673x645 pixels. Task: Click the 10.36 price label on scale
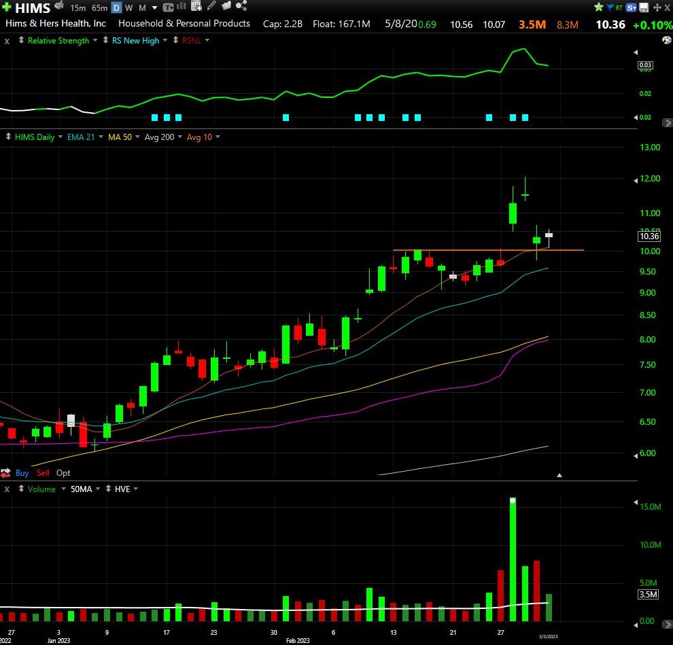click(649, 236)
